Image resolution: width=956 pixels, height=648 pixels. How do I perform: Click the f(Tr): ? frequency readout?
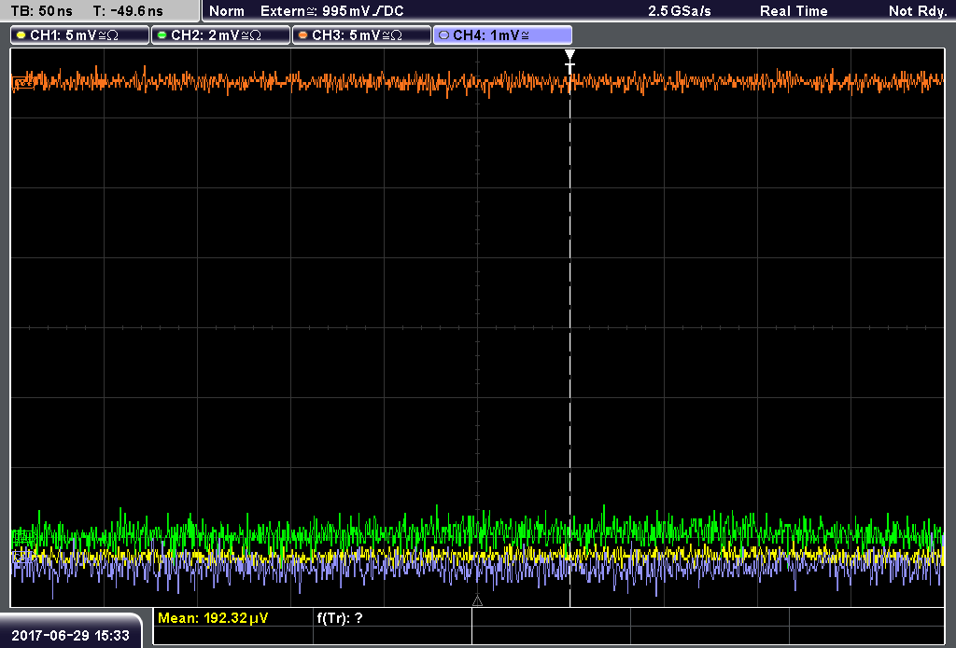pos(340,617)
